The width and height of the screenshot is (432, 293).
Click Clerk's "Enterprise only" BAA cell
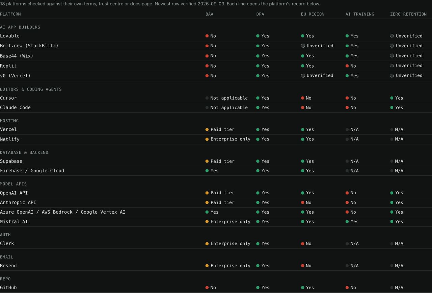pyautogui.click(x=228, y=243)
